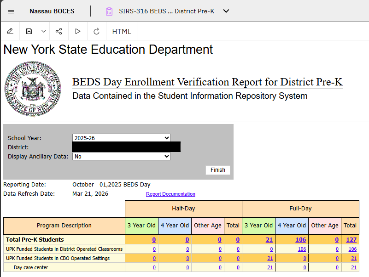Open the School Year dropdown

[122, 138]
